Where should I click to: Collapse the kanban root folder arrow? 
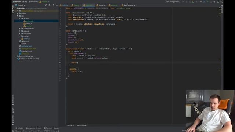tap(15, 8)
